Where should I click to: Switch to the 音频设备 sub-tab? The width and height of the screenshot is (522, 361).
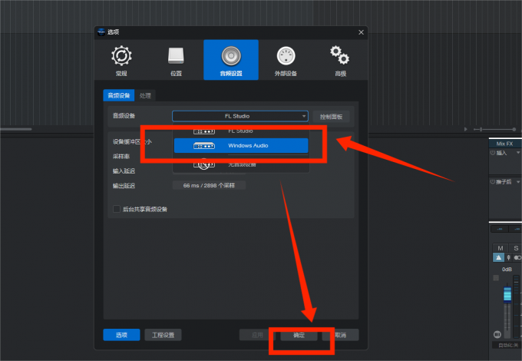pyautogui.click(x=119, y=95)
